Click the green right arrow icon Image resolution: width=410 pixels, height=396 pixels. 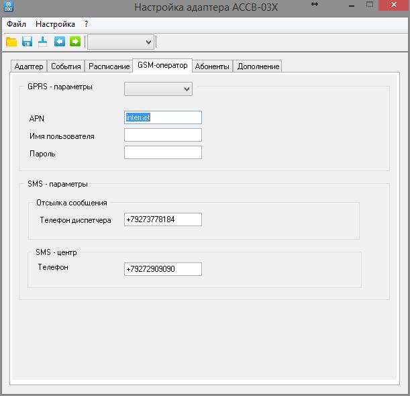(75, 42)
